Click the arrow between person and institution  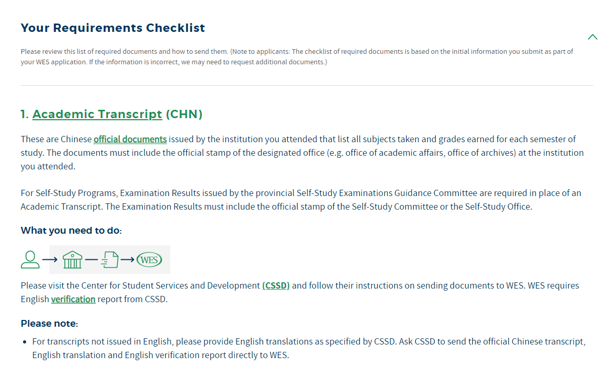point(50,259)
